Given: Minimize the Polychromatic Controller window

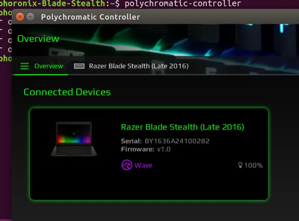Looking at the screenshot, I should pos(30,17).
